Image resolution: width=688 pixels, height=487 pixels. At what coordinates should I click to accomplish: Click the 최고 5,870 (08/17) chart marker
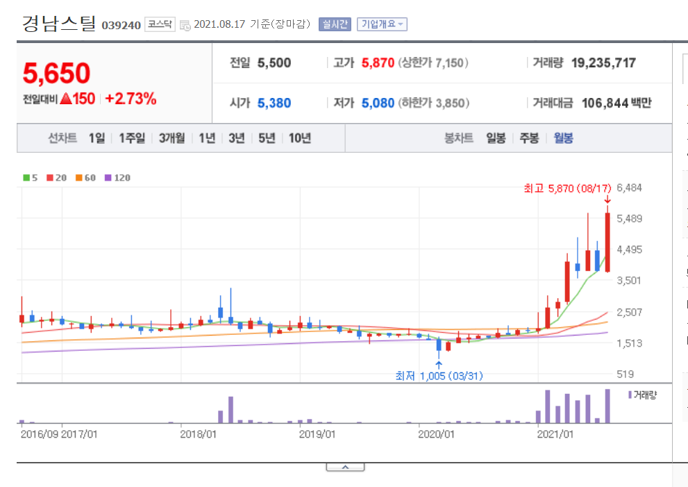[x=567, y=188]
